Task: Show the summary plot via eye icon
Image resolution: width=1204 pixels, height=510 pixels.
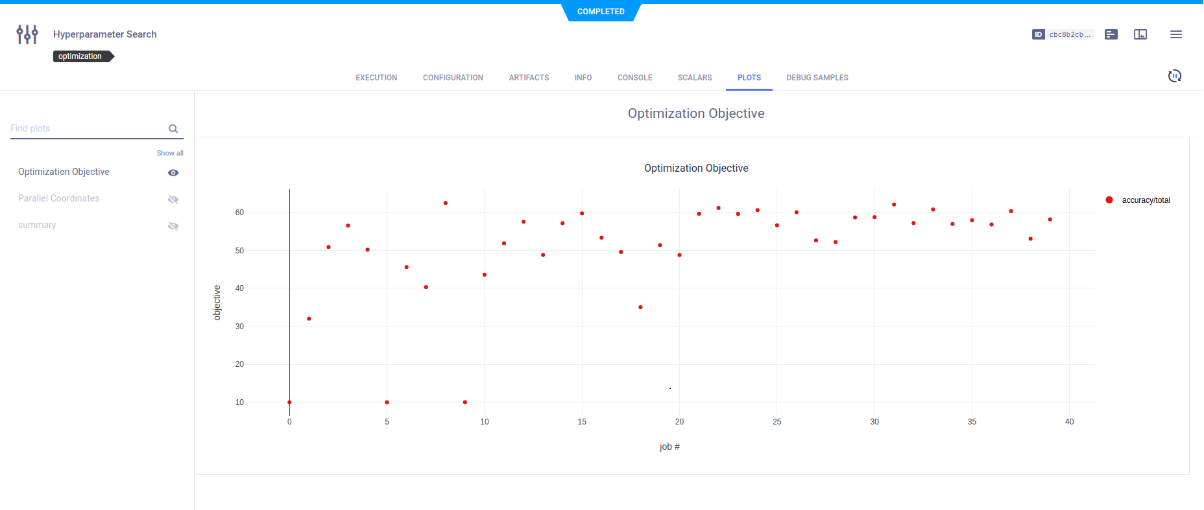Action: pyautogui.click(x=173, y=226)
